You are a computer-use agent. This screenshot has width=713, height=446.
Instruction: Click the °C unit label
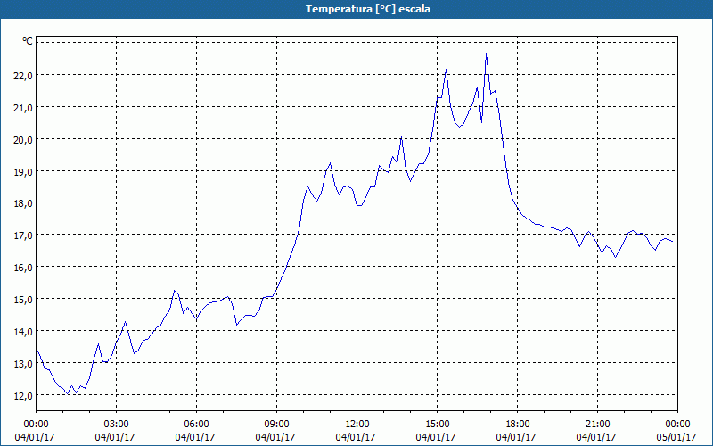(x=28, y=41)
